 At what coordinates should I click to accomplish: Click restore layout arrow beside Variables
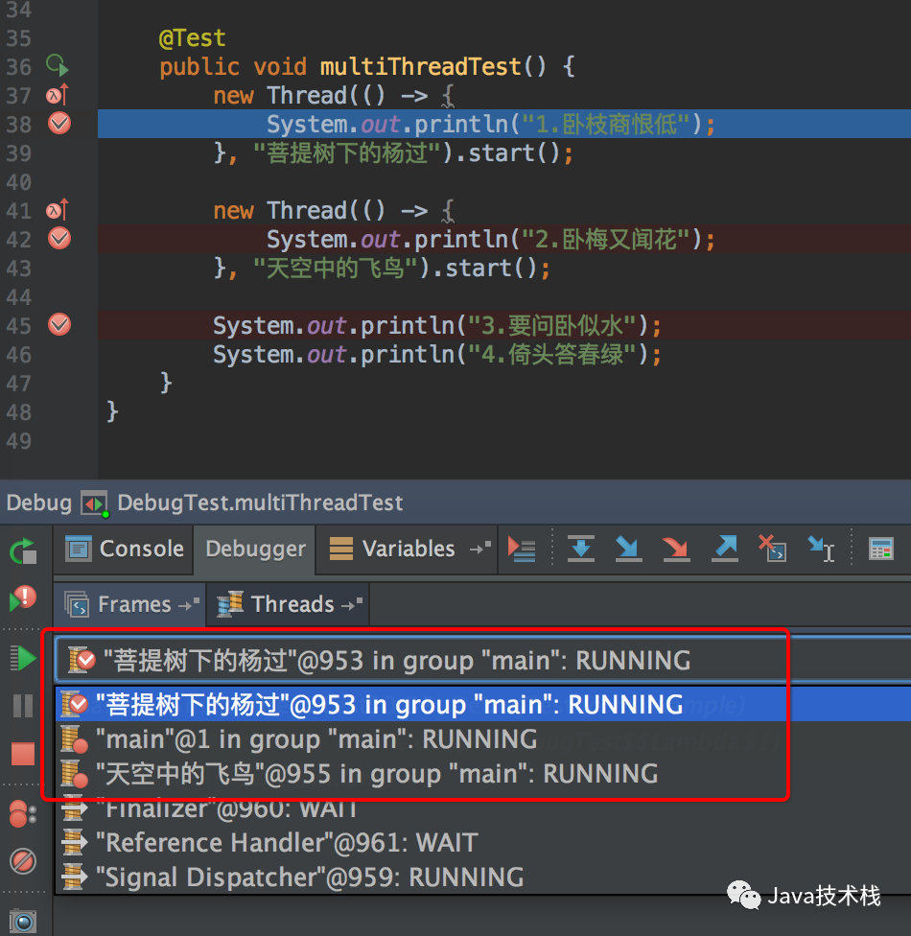tap(480, 548)
